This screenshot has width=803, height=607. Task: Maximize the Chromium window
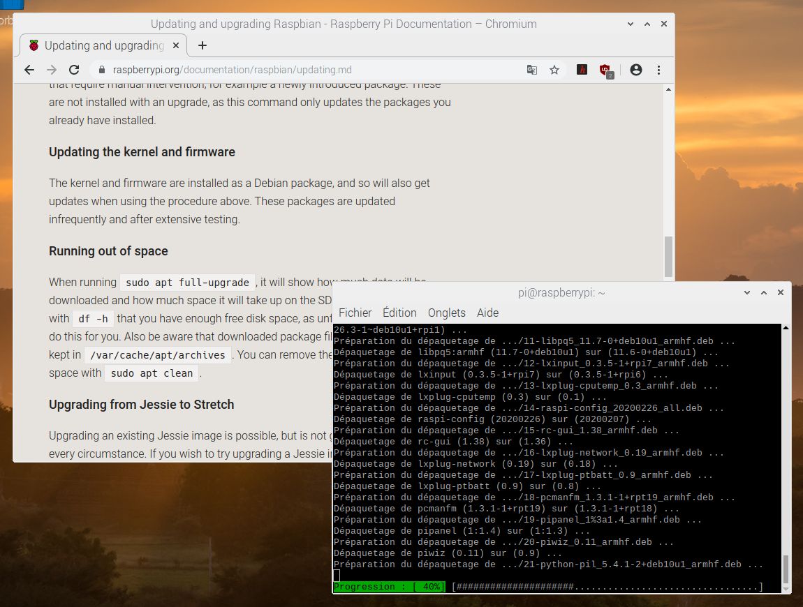point(647,24)
